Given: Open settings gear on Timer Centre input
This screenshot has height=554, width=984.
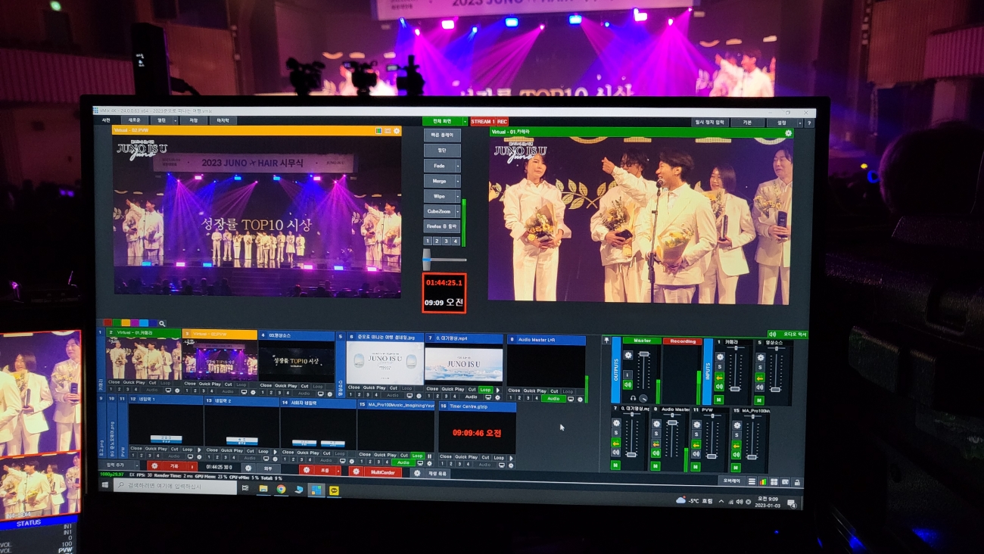Looking at the screenshot, I should pyautogui.click(x=511, y=465).
